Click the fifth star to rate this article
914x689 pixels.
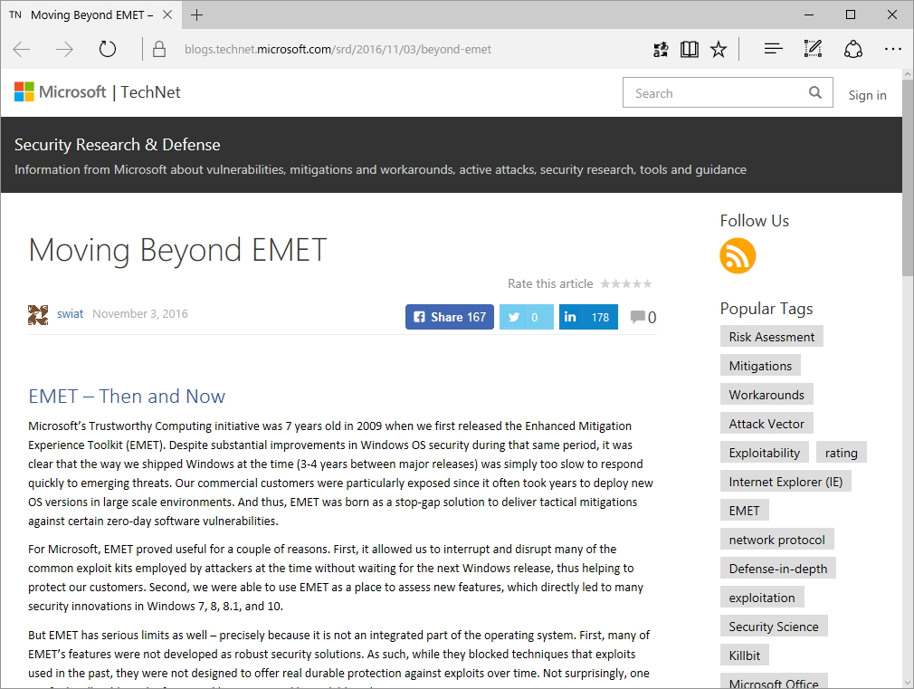click(x=647, y=283)
